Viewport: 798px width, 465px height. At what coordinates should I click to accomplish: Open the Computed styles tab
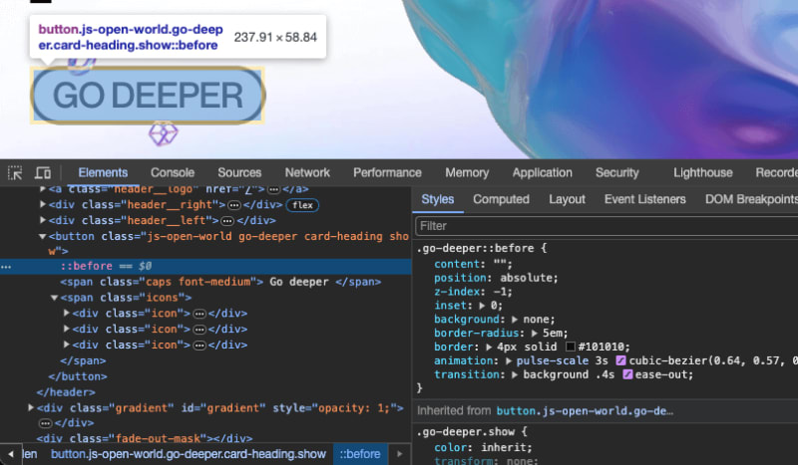(x=501, y=199)
